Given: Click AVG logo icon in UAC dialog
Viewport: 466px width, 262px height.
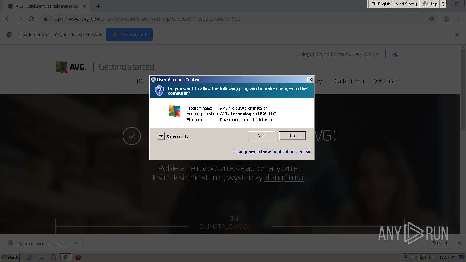Looking at the screenshot, I should 174,111.
